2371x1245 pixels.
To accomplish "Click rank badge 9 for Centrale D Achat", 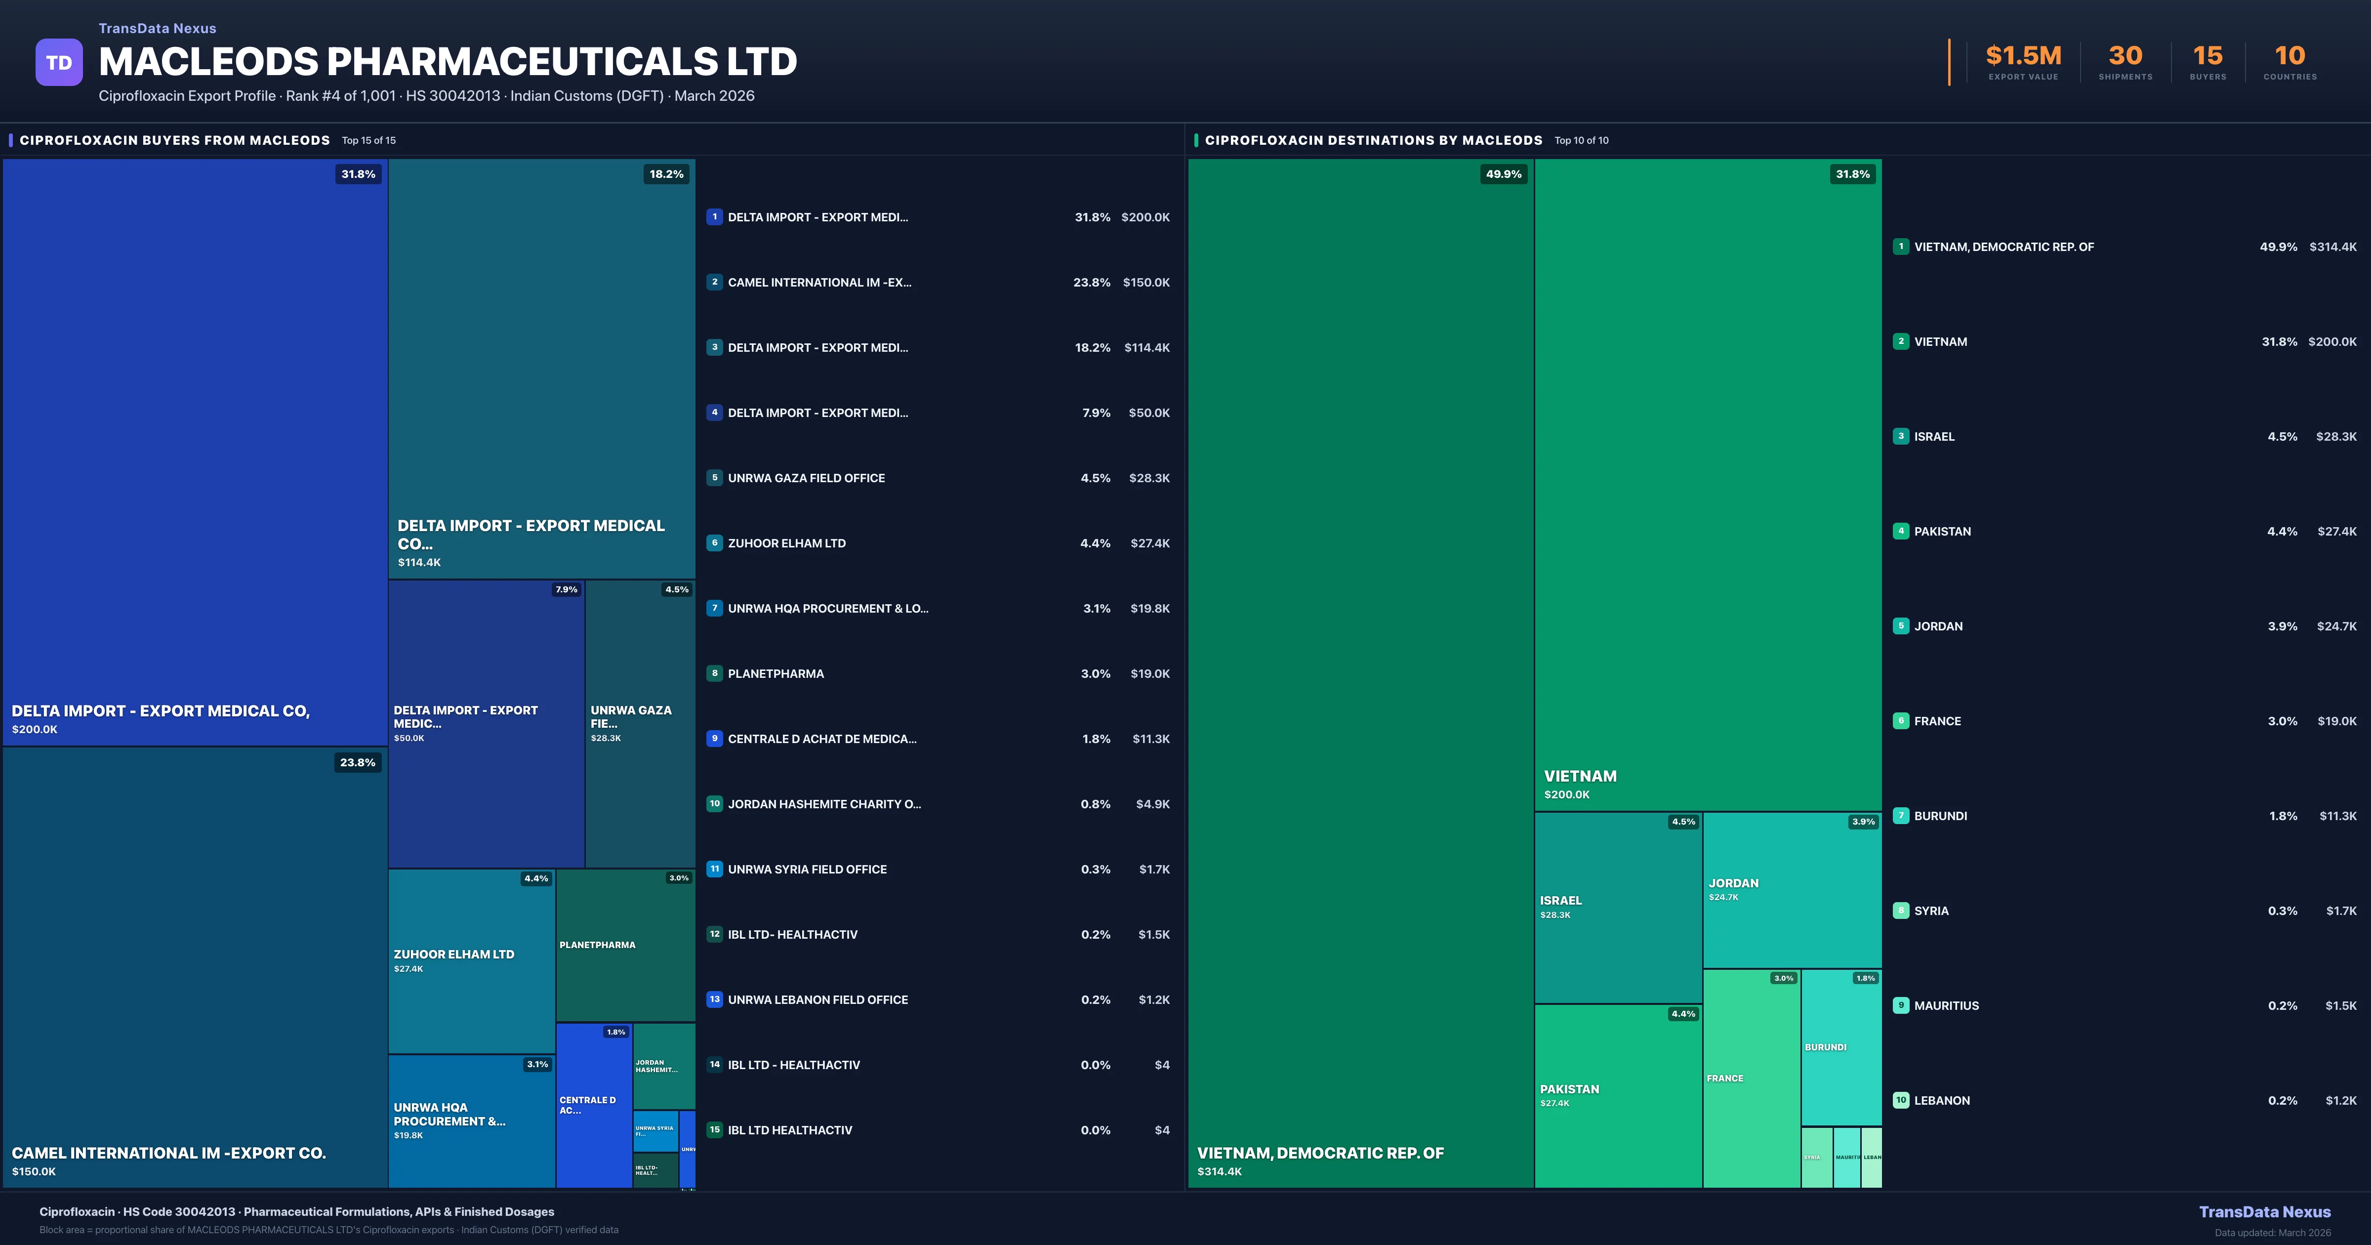I will pos(714,739).
